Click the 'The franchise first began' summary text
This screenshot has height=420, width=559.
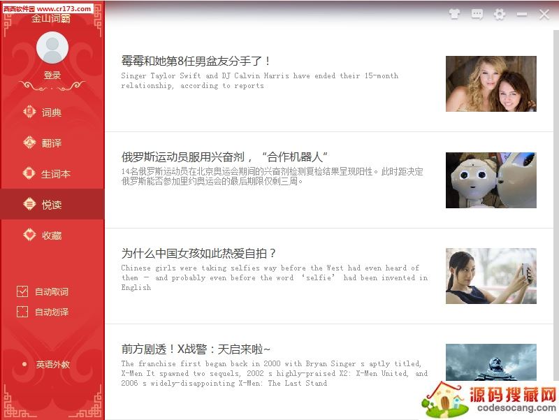coord(274,373)
